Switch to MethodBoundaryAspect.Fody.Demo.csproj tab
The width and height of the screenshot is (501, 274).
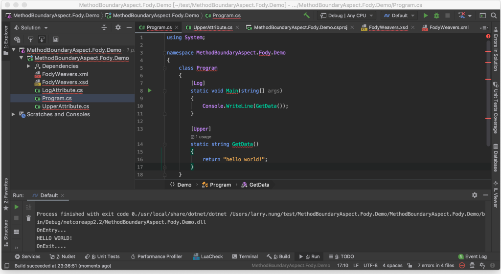(300, 27)
